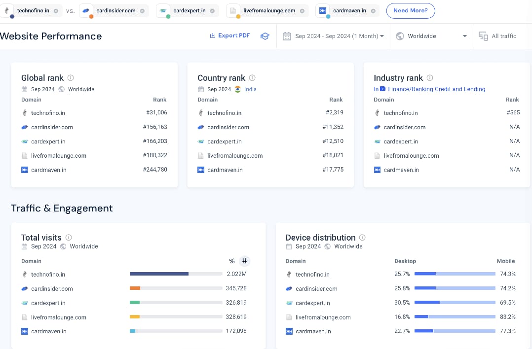The height and width of the screenshot is (349, 532).
Task: Click the 2.022M visits value
Action: click(x=236, y=274)
